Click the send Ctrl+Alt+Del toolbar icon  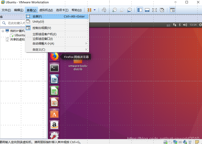click(x=104, y=10)
